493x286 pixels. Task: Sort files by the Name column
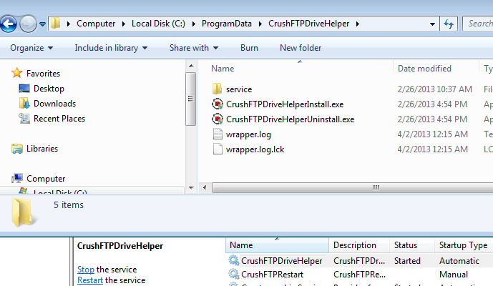(x=223, y=69)
